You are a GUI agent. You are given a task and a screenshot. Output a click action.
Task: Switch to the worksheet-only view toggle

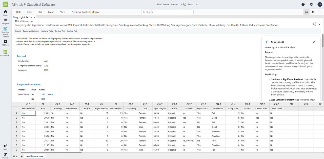[313, 12]
